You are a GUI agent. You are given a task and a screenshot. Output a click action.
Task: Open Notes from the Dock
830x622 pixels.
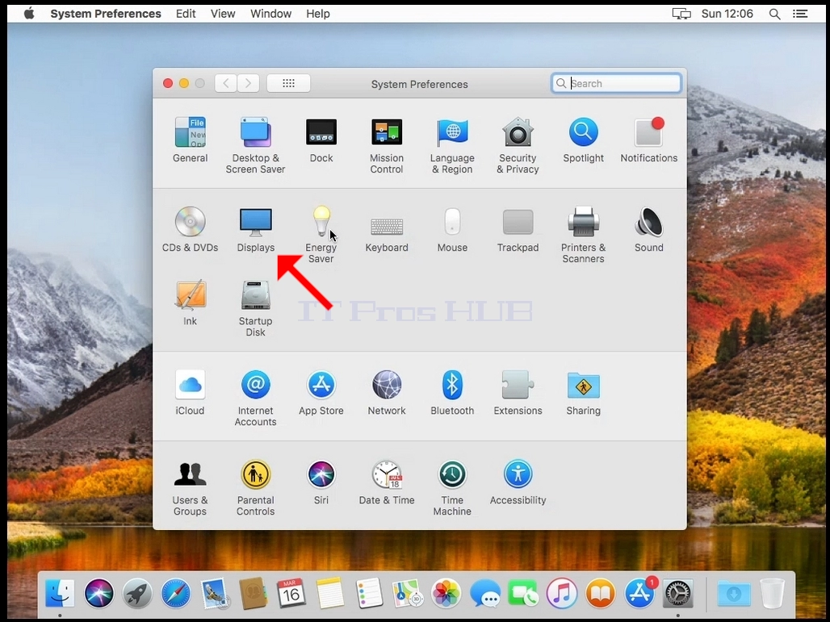(x=330, y=593)
